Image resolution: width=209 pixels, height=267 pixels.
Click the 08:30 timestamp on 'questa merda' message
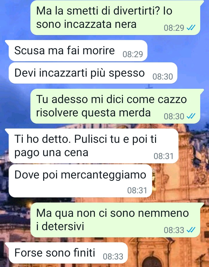click(174, 116)
